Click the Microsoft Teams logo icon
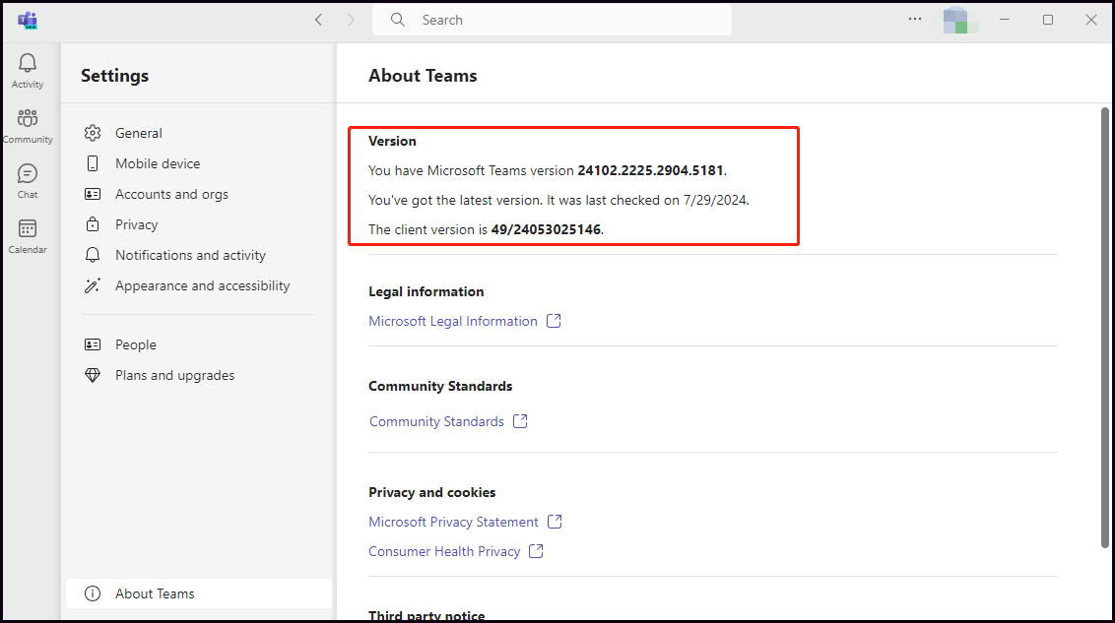This screenshot has width=1115, height=623. click(28, 20)
